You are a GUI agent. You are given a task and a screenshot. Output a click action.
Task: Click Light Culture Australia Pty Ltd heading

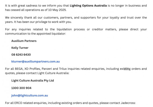tap(32, 81)
